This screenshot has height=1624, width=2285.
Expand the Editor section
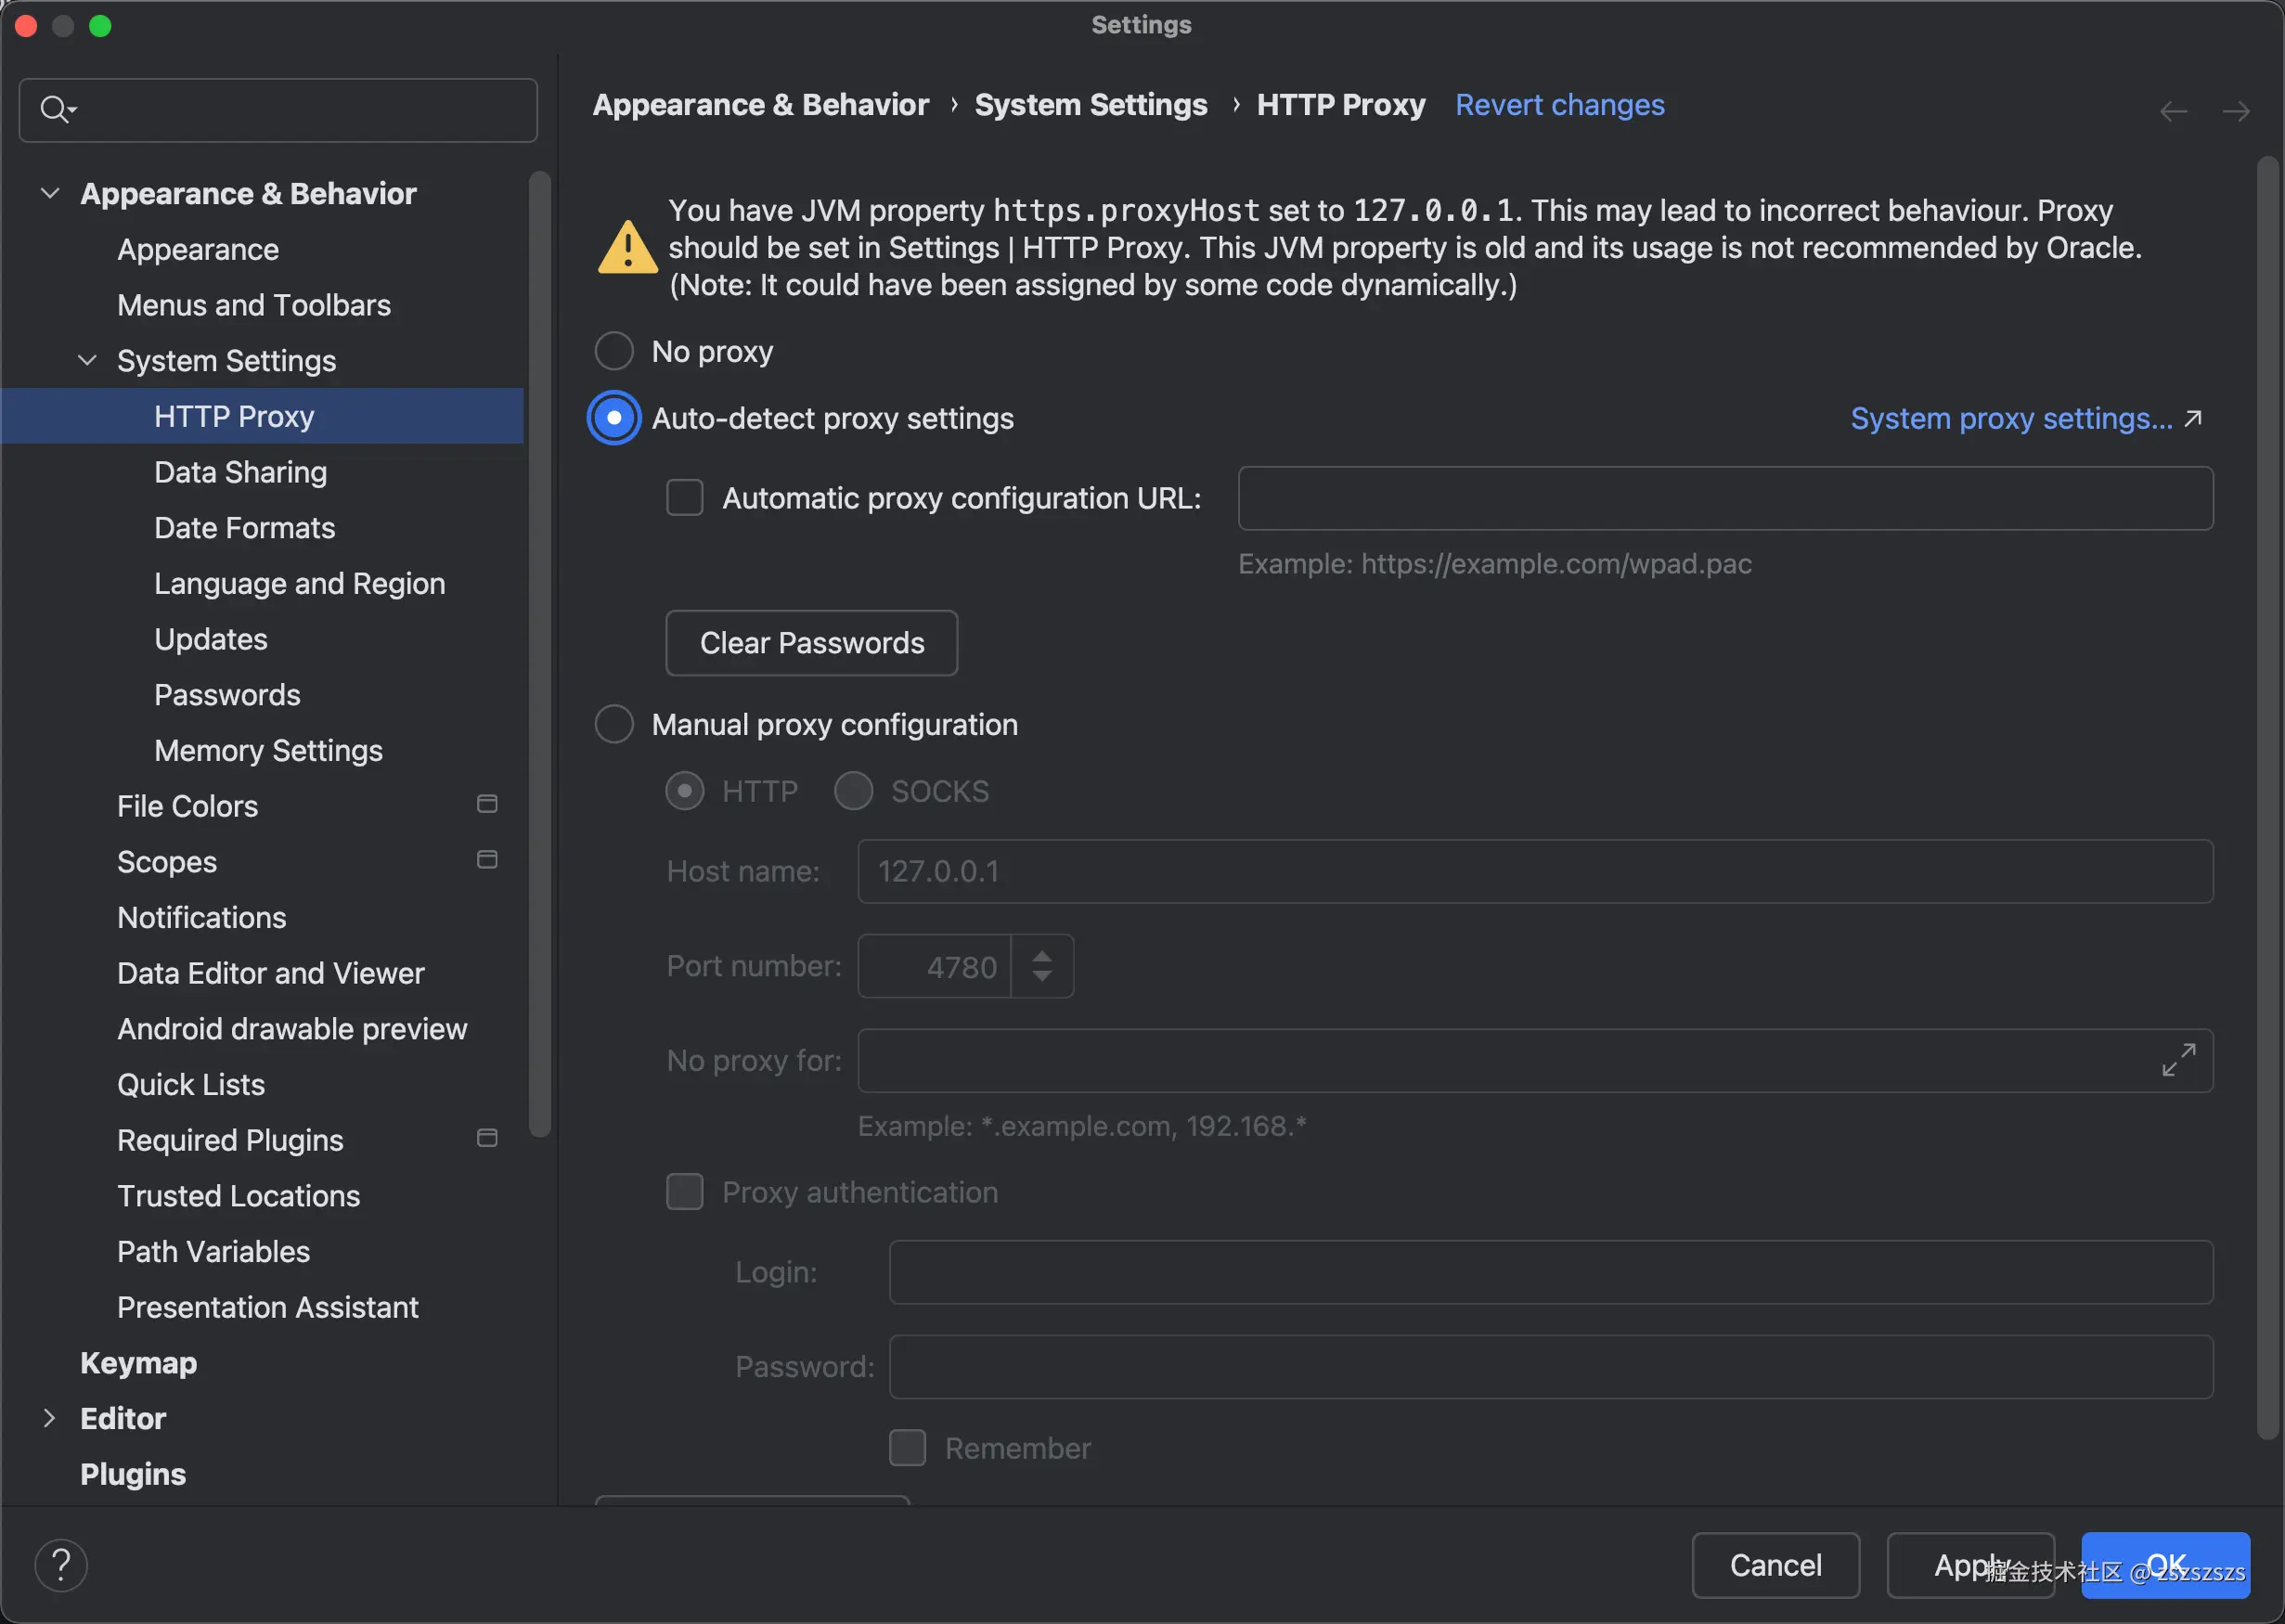(x=50, y=1418)
